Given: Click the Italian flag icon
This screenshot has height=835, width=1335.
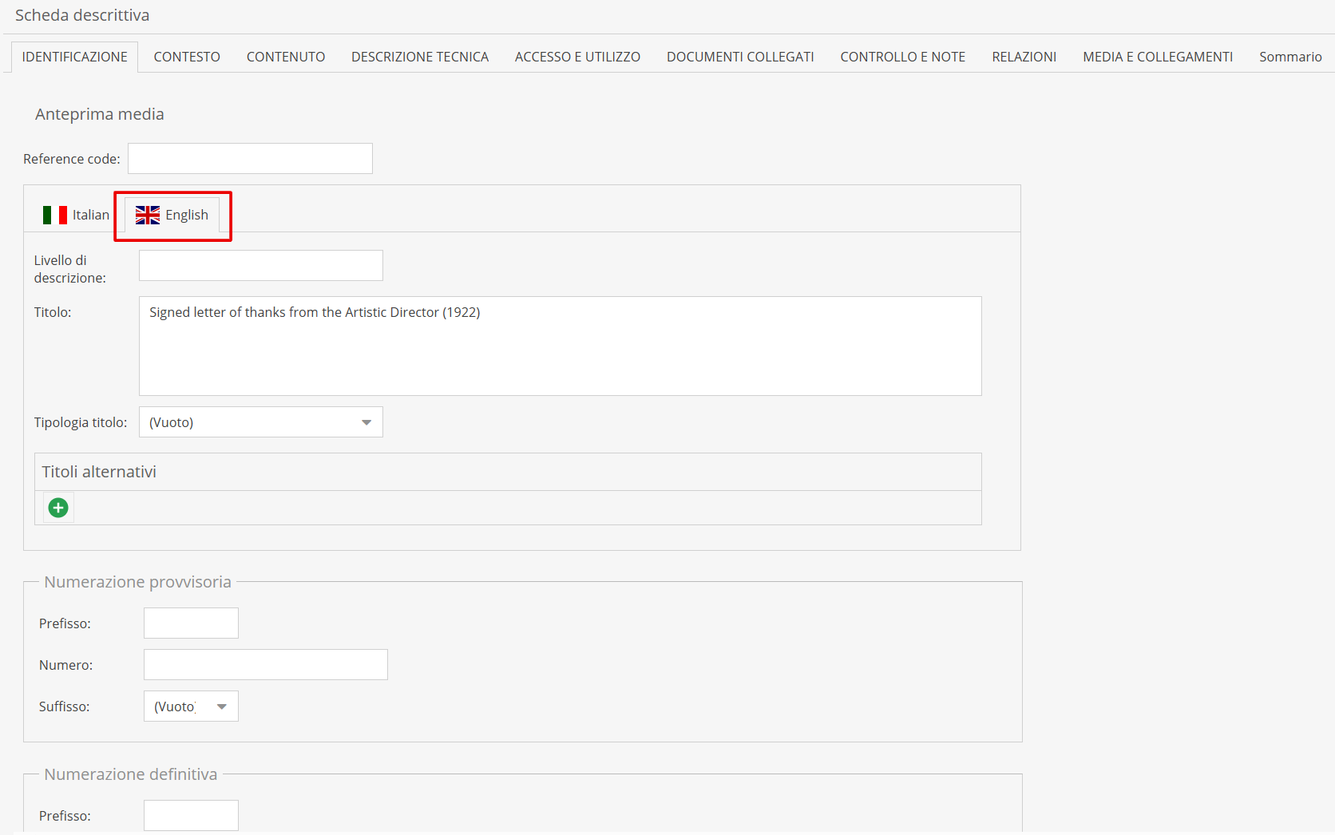Looking at the screenshot, I should point(55,216).
